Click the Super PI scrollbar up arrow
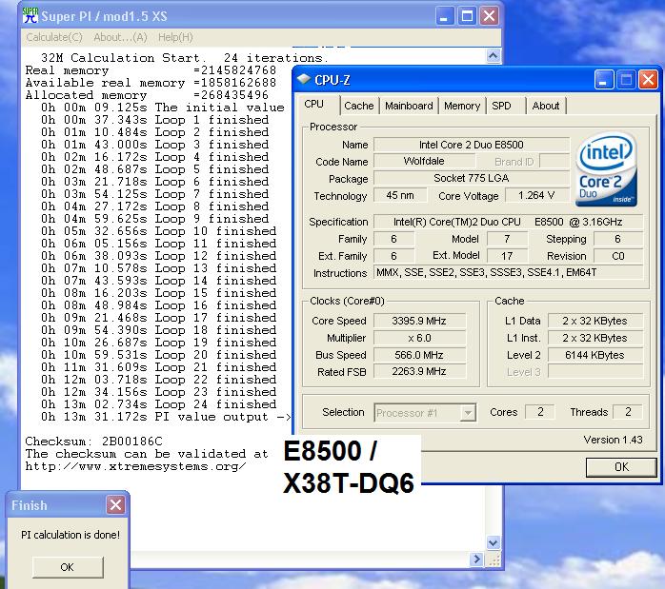The image size is (665, 589). pyautogui.click(x=494, y=55)
